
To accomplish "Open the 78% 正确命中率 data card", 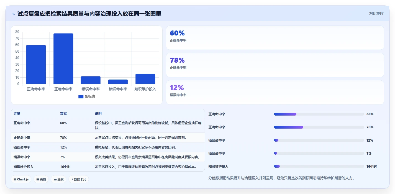I will (275, 65).
